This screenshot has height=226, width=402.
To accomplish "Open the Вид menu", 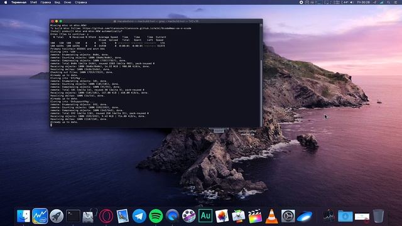I will (x=57, y=3).
